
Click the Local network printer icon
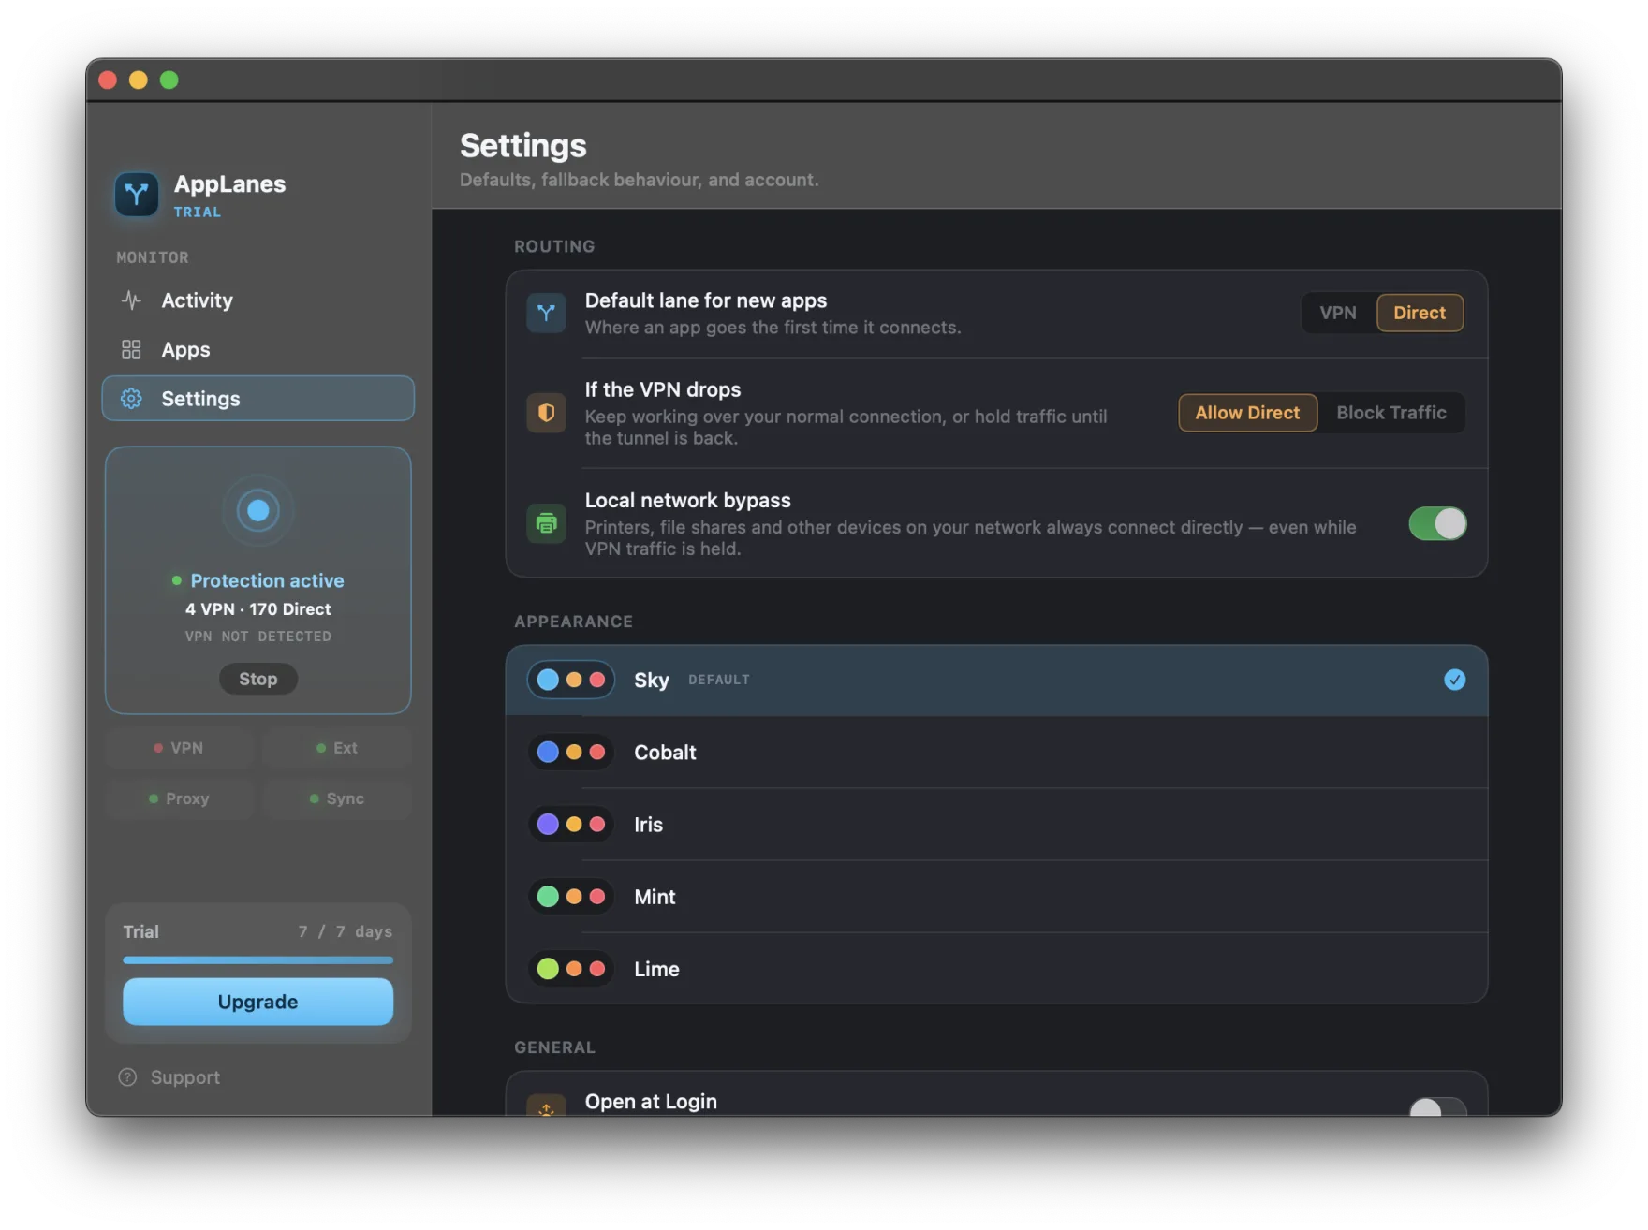pos(547,523)
